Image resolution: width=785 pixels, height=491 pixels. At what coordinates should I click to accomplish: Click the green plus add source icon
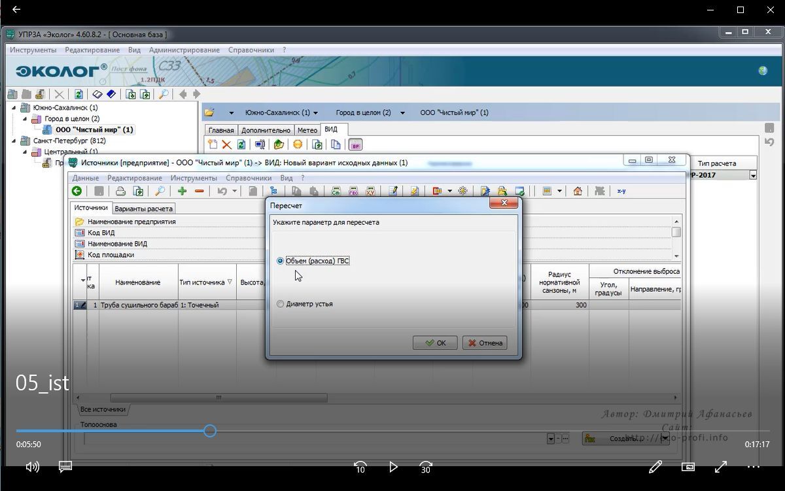click(x=182, y=191)
